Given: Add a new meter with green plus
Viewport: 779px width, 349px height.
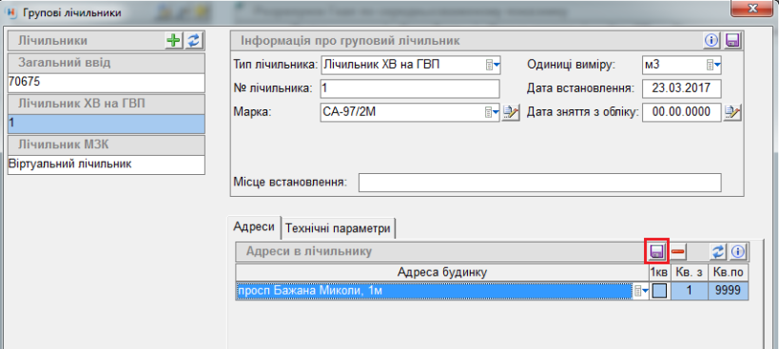Looking at the screenshot, I should tap(174, 41).
